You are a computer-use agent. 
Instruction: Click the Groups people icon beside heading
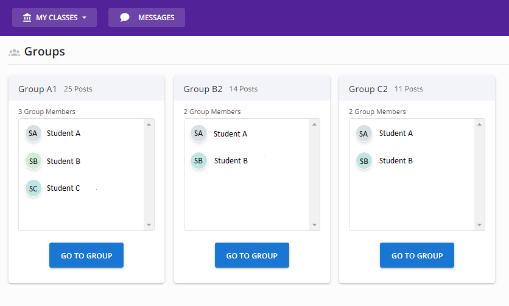[x=14, y=52]
